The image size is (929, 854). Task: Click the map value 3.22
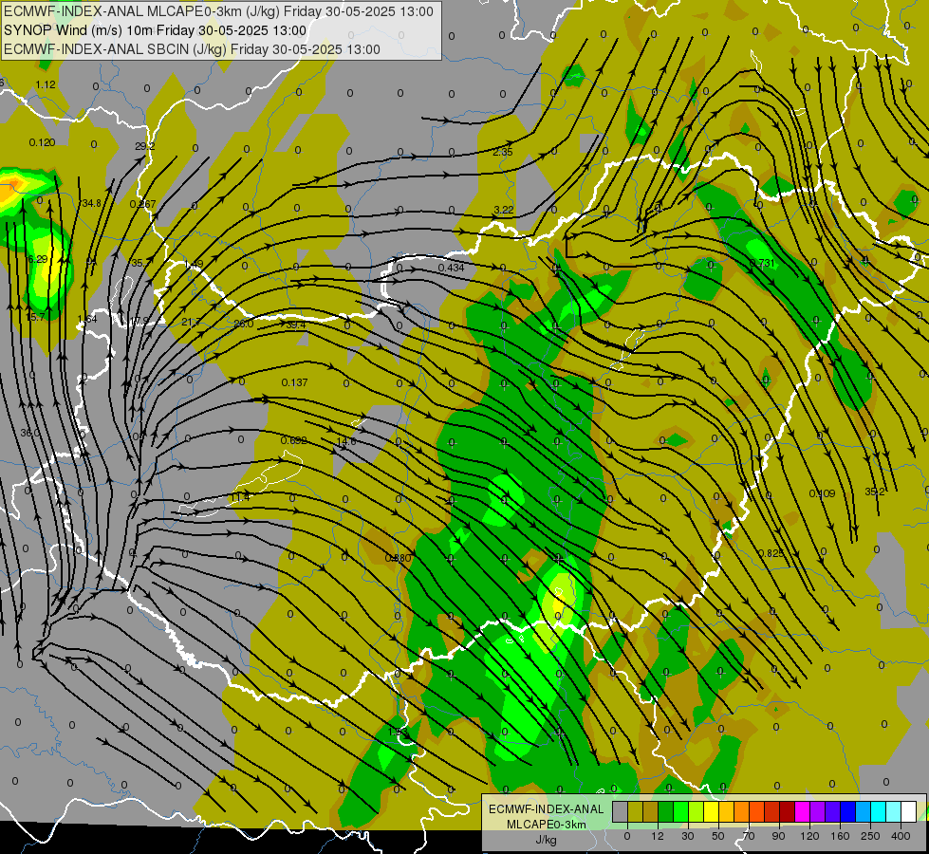(x=504, y=210)
